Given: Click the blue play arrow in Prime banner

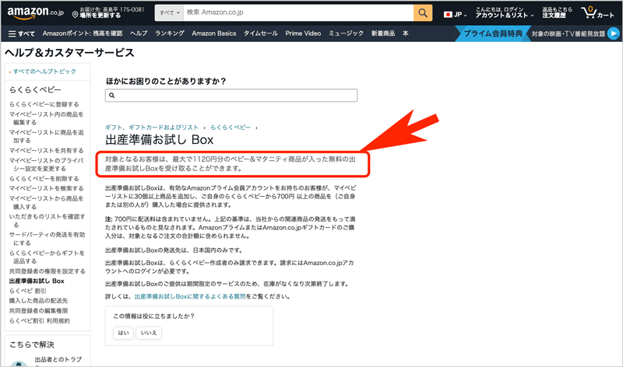Looking at the screenshot, I should [614, 33].
